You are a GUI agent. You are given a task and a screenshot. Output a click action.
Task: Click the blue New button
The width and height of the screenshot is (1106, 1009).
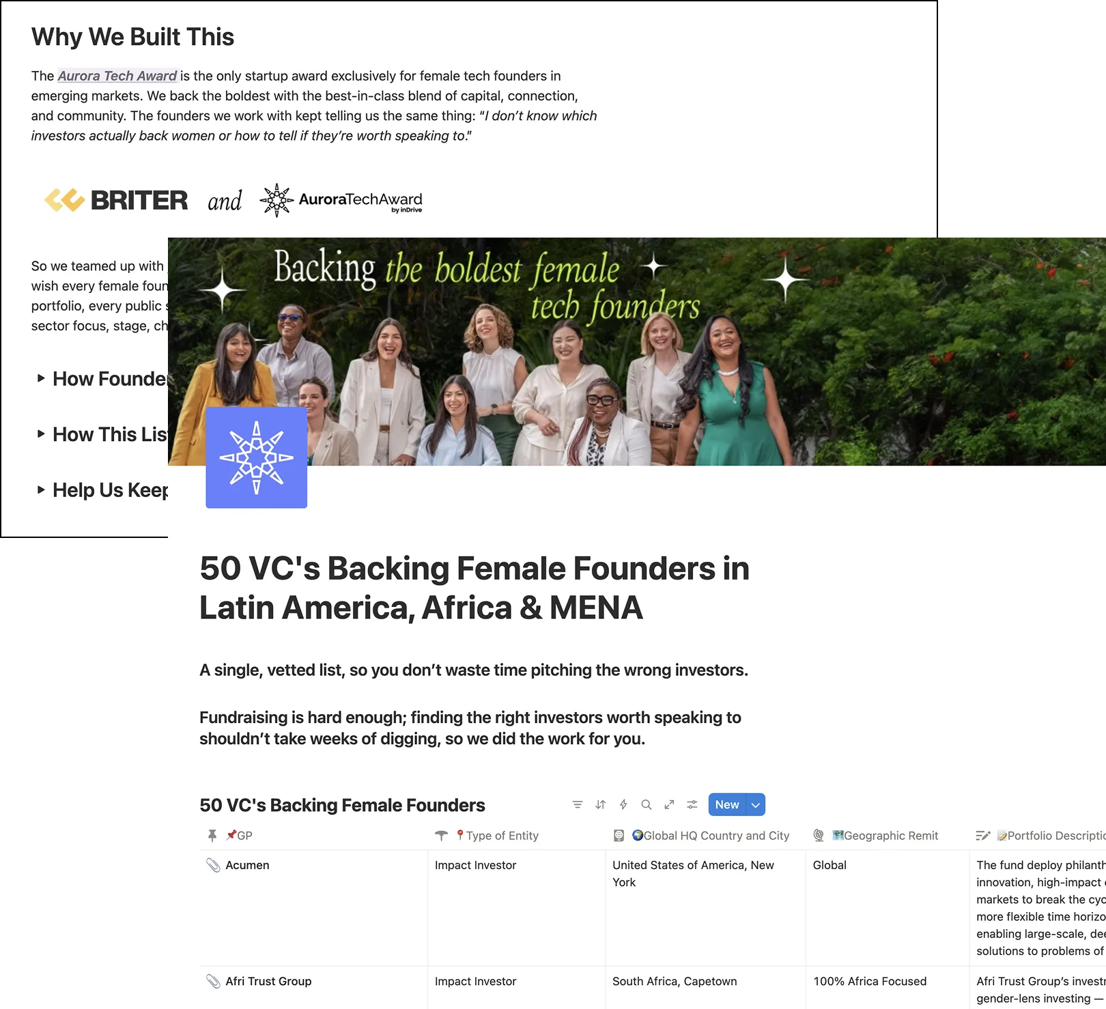pyautogui.click(x=728, y=805)
